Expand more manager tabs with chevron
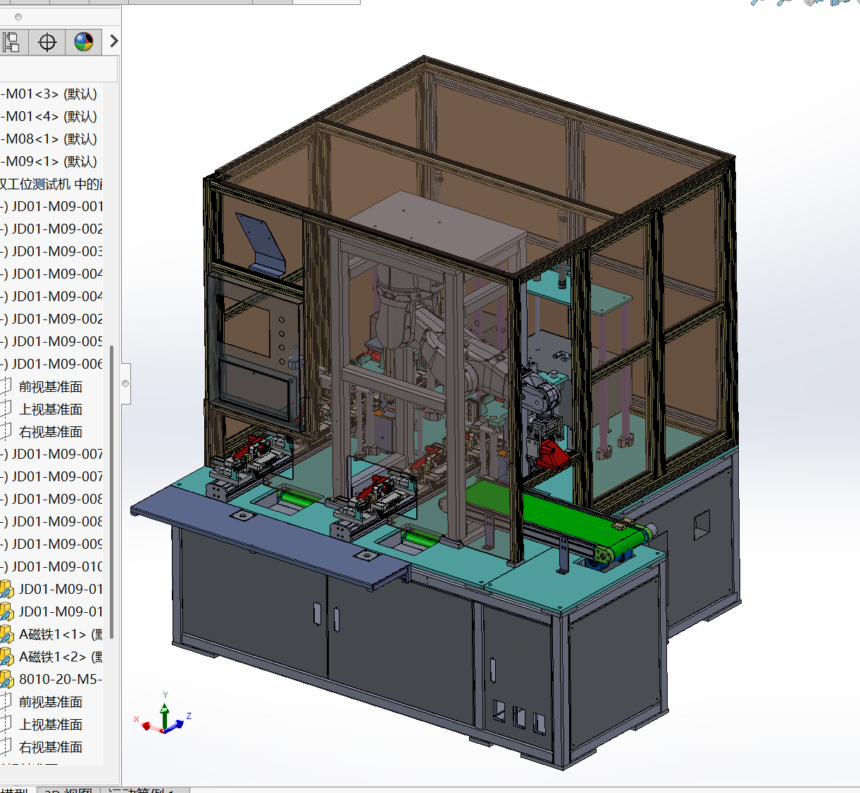 pos(113,42)
